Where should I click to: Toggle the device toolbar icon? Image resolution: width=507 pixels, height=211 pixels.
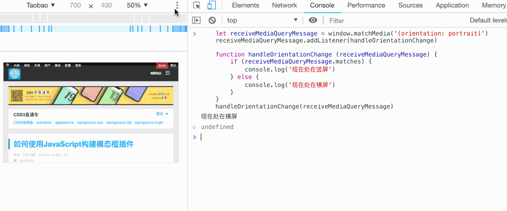211,5
